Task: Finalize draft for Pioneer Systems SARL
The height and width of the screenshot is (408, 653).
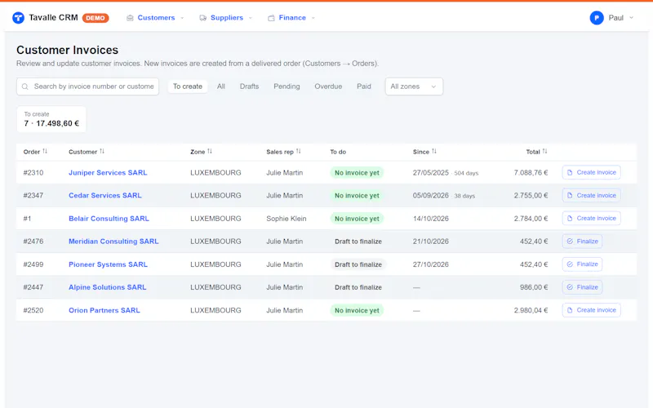Action: 582,264
